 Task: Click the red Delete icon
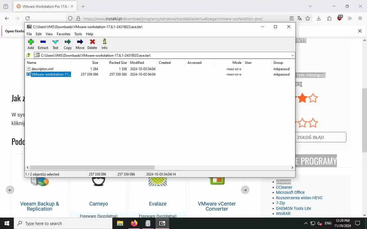[x=92, y=44]
